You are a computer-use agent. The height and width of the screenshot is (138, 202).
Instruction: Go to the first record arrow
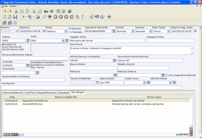coord(55,17)
